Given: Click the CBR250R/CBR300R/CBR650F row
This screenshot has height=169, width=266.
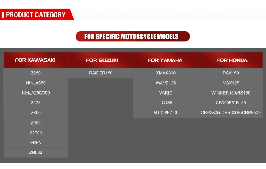Looking at the screenshot, I should 231,113.
